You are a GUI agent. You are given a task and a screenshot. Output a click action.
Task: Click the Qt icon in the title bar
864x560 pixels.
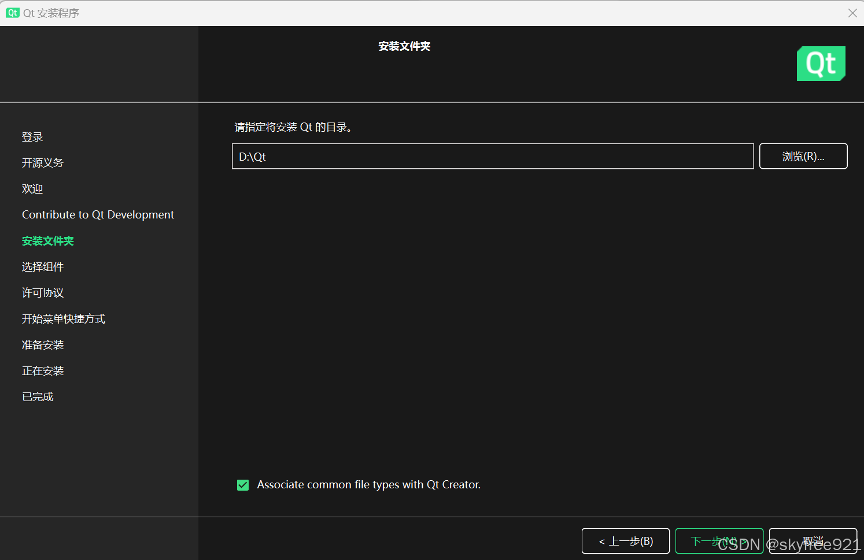(x=13, y=13)
